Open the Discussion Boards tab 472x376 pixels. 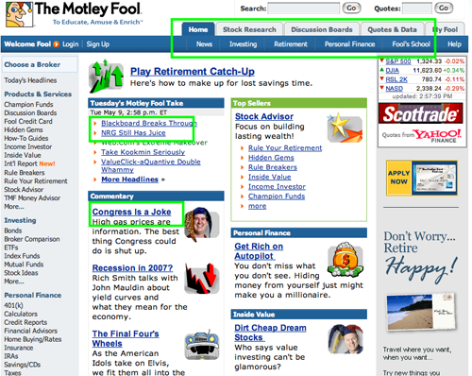pyautogui.click(x=322, y=29)
